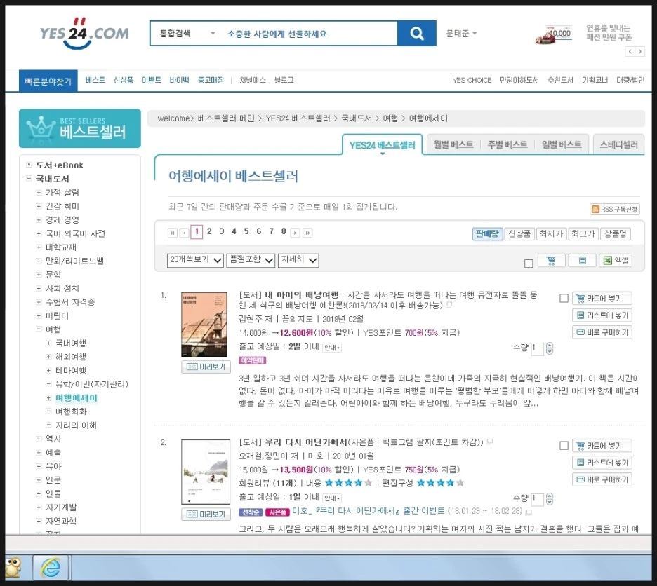657x586 pixels.
Task: Click 안내 next to 2일 이내
Action: click(332, 348)
